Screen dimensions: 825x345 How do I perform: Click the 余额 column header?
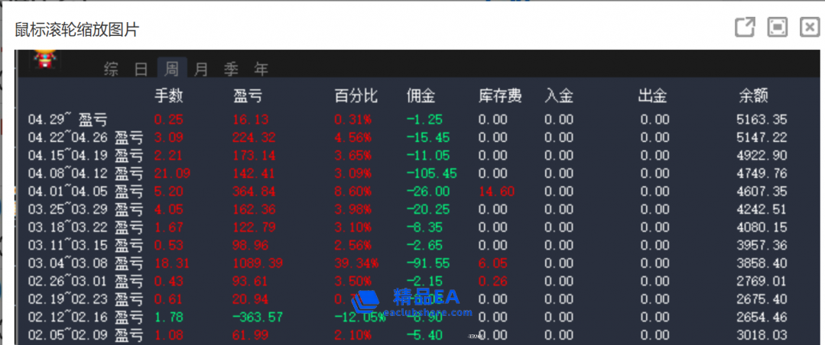[x=753, y=96]
